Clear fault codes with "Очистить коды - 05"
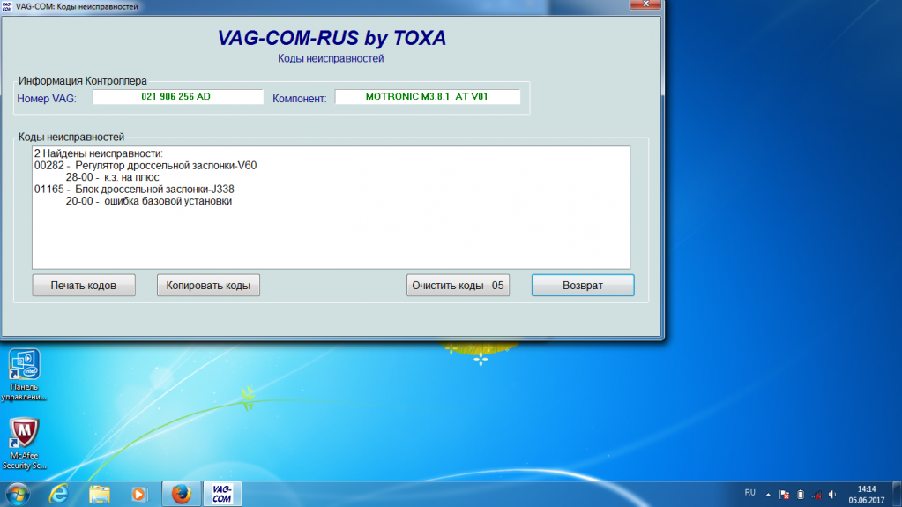Viewport: 902px width, 507px height. click(458, 286)
